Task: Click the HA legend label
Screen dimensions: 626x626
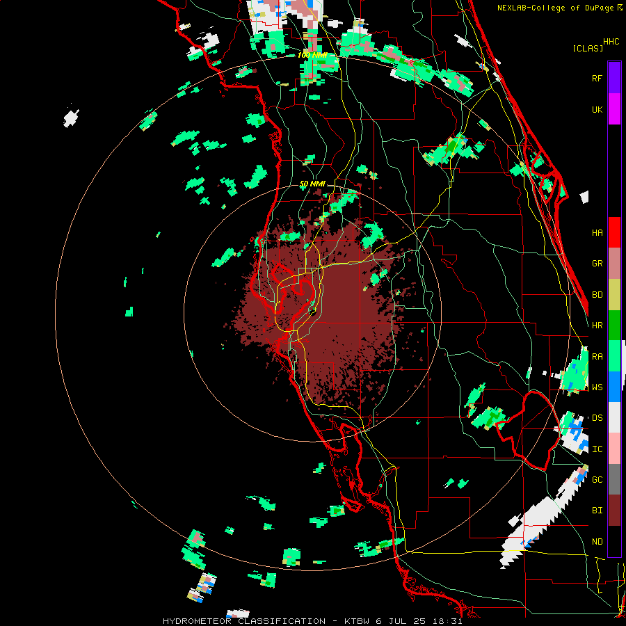Action: coord(597,232)
